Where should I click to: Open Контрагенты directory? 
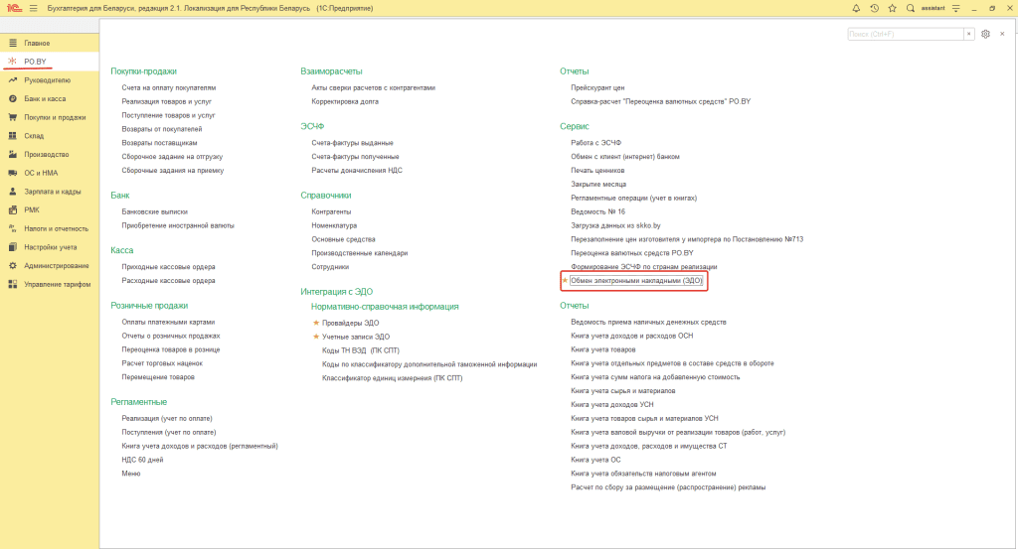coord(331,211)
